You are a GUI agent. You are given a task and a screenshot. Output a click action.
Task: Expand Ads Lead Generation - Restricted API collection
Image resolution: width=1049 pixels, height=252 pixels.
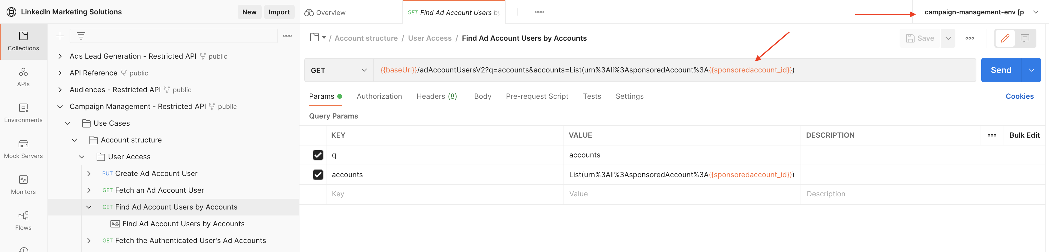click(60, 56)
